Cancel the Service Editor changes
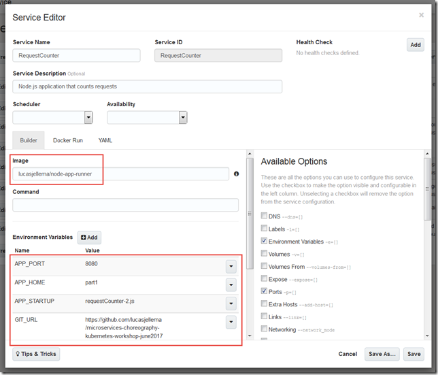The height and width of the screenshot is (375, 438). tap(348, 354)
